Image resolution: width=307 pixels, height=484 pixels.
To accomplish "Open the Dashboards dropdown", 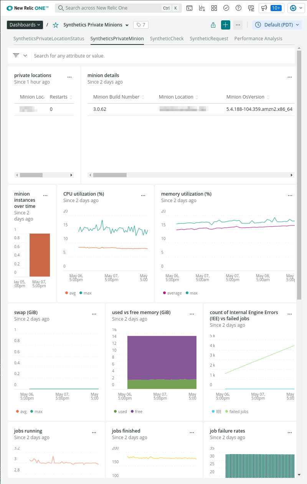I will click(x=25, y=25).
